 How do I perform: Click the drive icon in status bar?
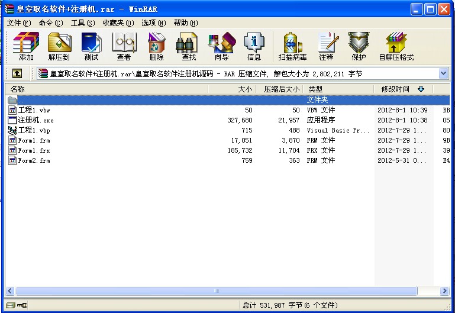click(11, 305)
